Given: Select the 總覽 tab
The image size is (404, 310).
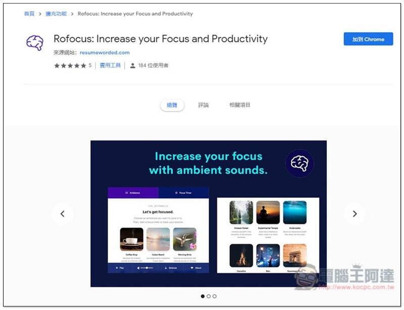Looking at the screenshot, I should (172, 105).
